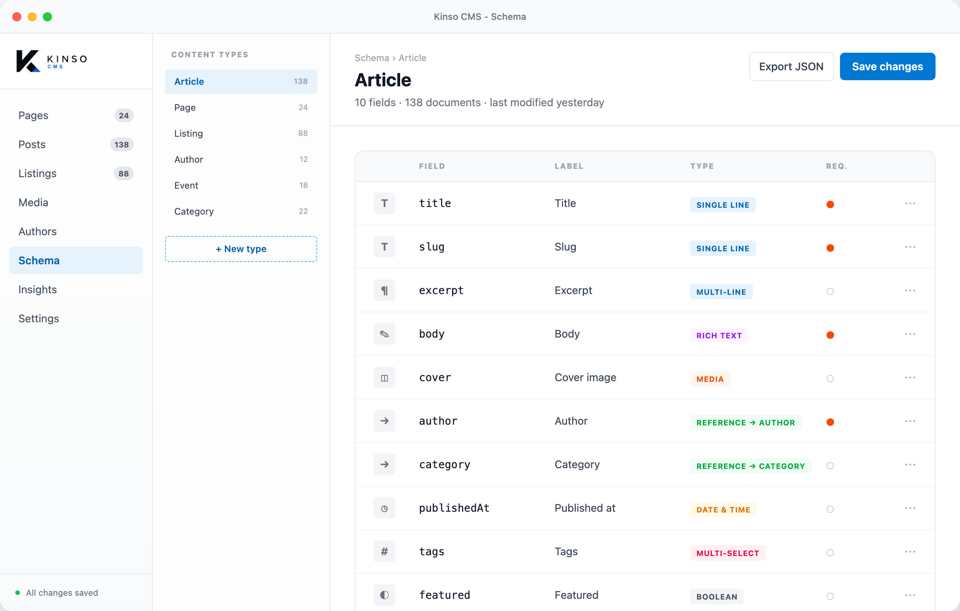Click the excerpt field's paragraph icon
Image resolution: width=960 pixels, height=611 pixels.
pos(384,290)
